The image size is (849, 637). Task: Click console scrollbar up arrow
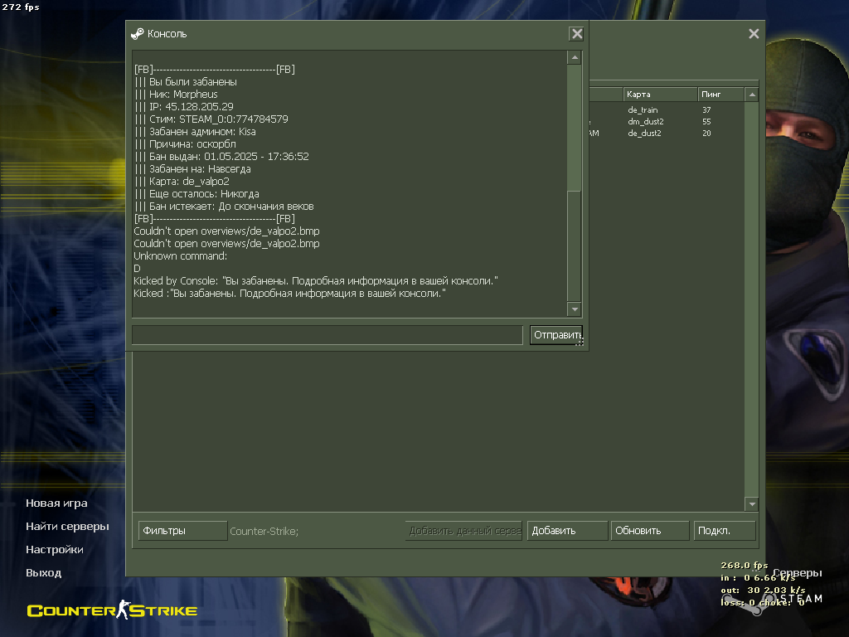[575, 57]
